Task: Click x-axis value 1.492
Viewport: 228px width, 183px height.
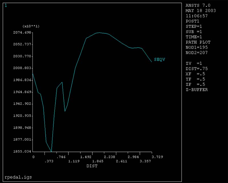Action: (x=86, y=157)
